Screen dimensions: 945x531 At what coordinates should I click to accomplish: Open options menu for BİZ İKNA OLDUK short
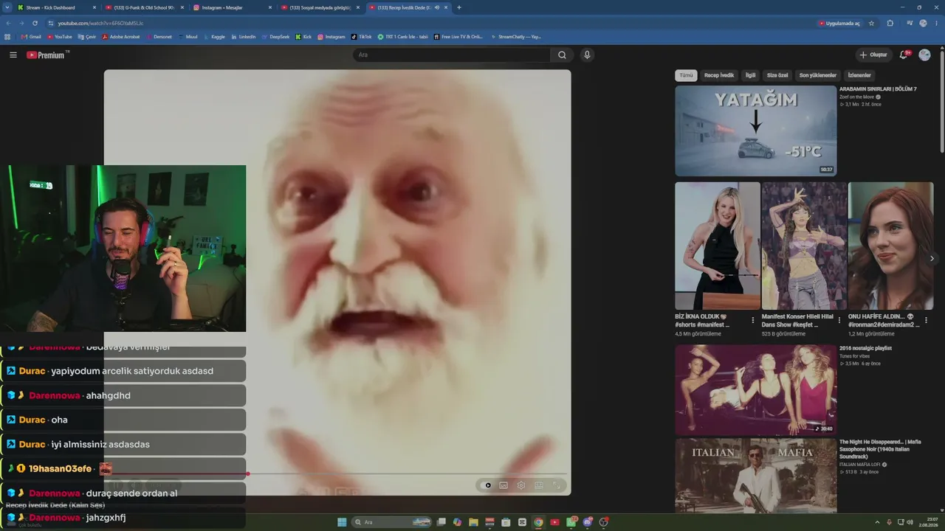tap(753, 320)
